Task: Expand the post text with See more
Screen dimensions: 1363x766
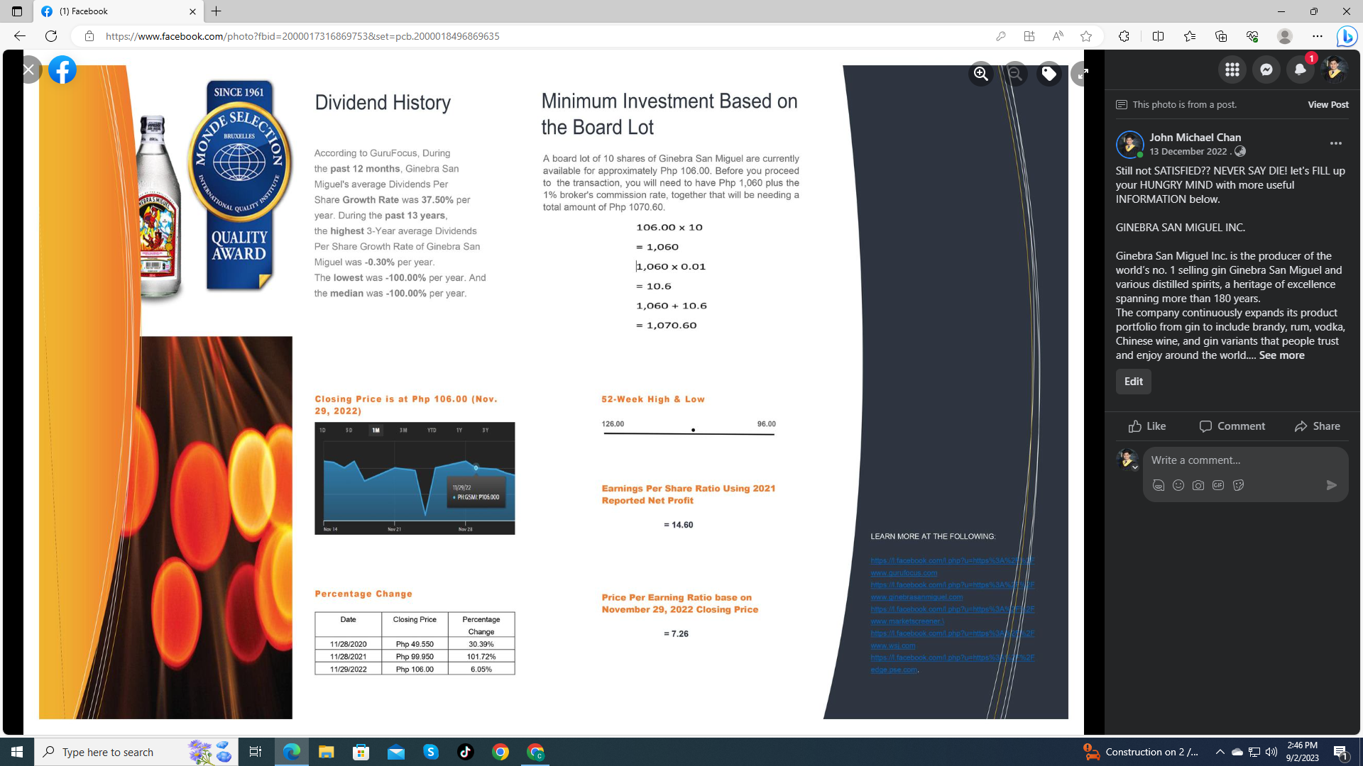Action: coord(1281,355)
